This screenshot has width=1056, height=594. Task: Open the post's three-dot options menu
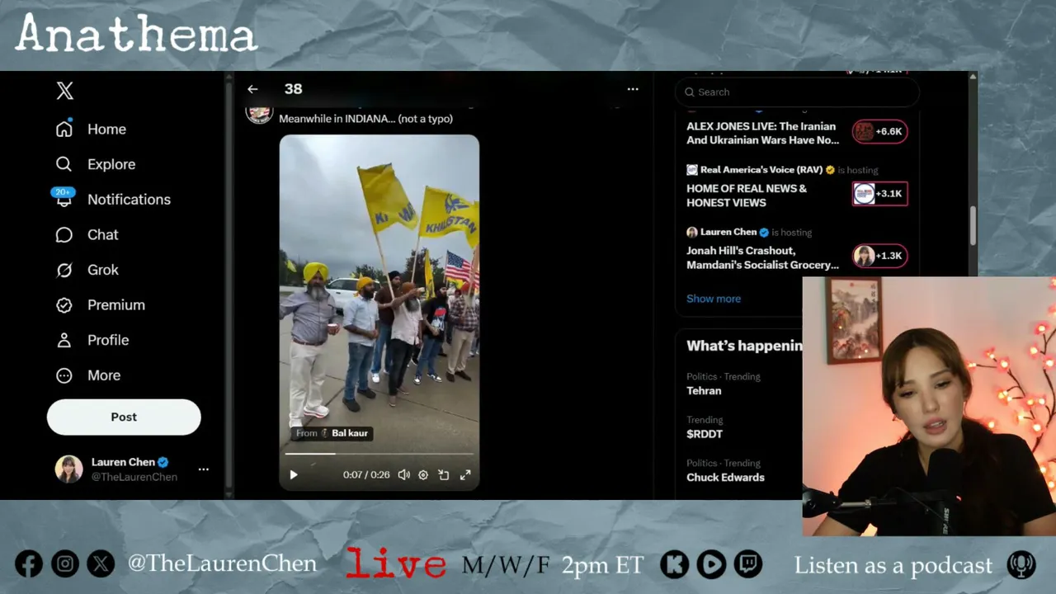coord(633,89)
